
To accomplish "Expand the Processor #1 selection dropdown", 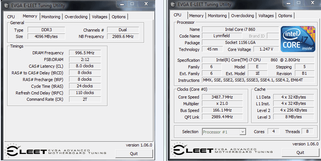I will tap(243, 132).
